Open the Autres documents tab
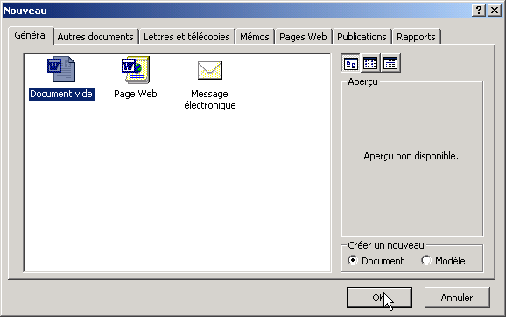Viewport: 506px width, 317px height. (x=95, y=37)
